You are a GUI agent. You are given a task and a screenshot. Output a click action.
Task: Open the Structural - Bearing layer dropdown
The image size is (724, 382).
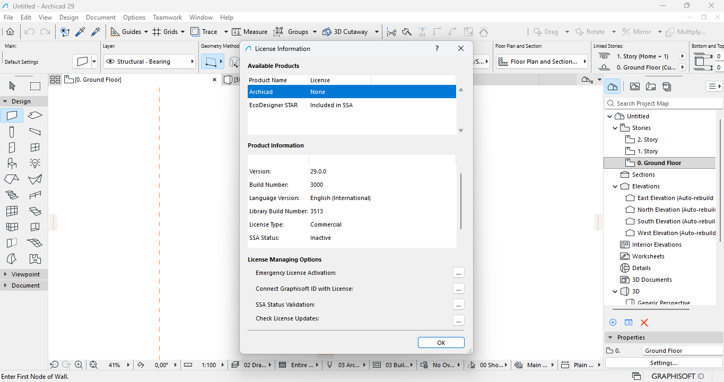pyautogui.click(x=150, y=62)
